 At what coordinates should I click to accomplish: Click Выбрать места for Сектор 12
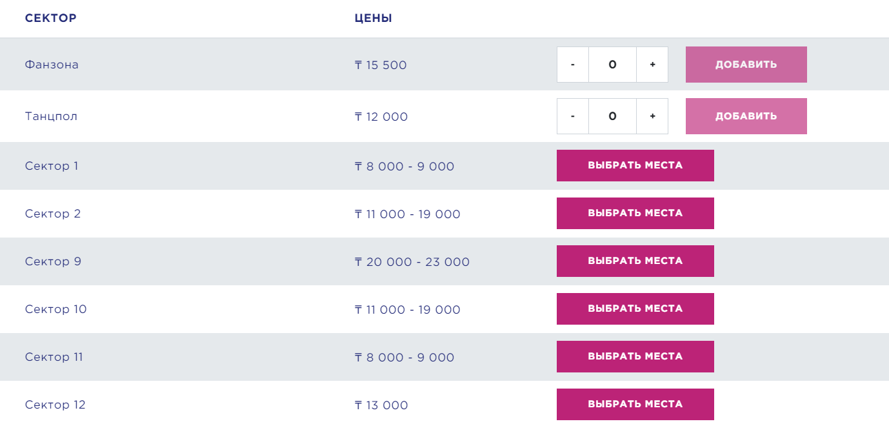pyautogui.click(x=635, y=404)
